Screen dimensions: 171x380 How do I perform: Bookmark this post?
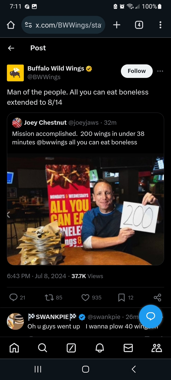(x=121, y=297)
